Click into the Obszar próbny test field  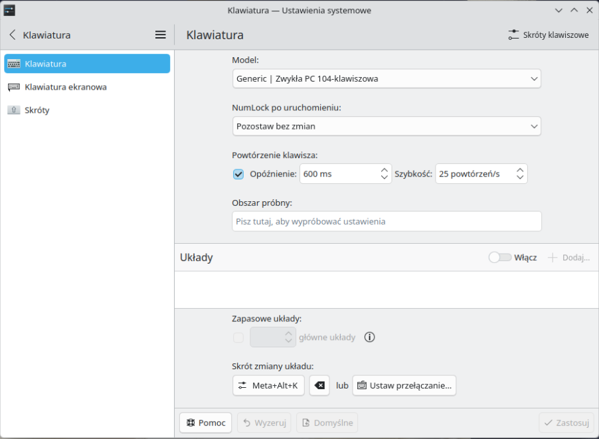pos(386,221)
